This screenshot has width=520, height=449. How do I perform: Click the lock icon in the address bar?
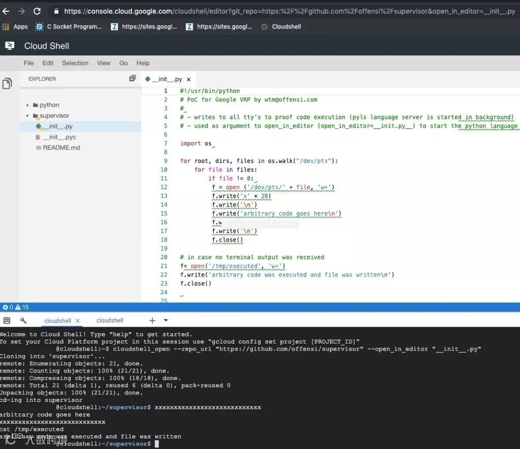coord(56,11)
